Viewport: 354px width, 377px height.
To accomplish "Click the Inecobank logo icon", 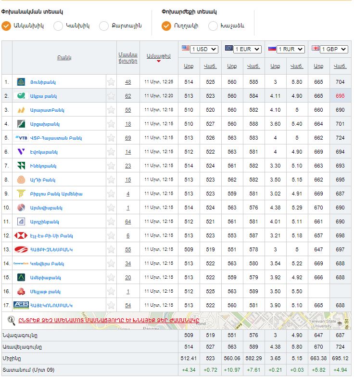I will click(x=21, y=166).
